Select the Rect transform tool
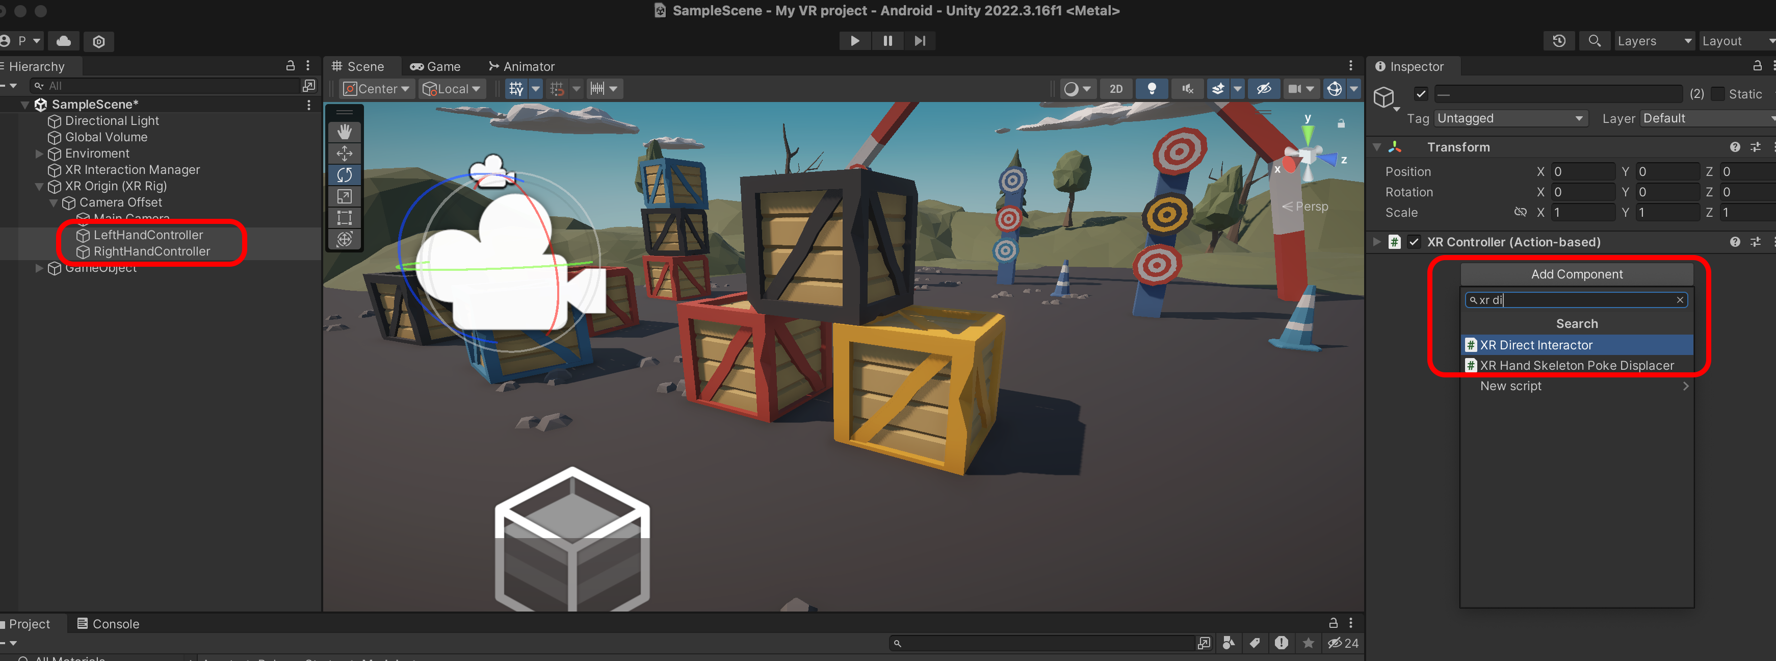The image size is (1776, 661). (344, 218)
